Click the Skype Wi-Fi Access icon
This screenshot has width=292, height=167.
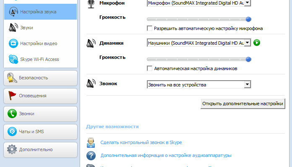tap(13, 59)
